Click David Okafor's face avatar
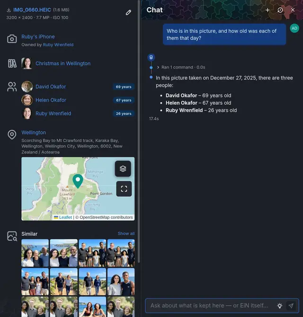This screenshot has width=303, height=317. click(x=27, y=87)
